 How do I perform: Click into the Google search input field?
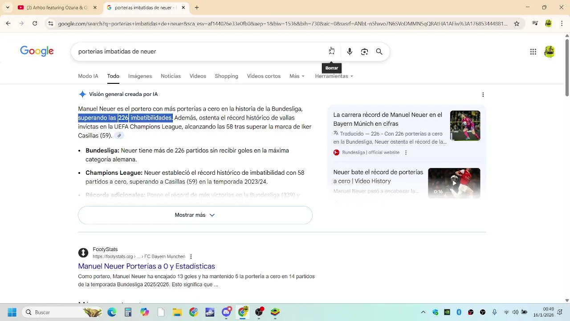pos(200,52)
